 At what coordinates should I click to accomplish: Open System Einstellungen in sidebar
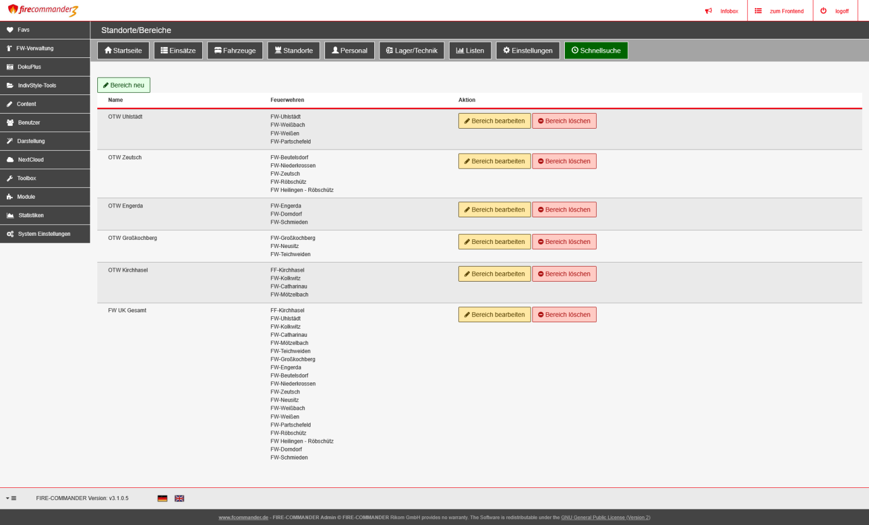click(45, 234)
